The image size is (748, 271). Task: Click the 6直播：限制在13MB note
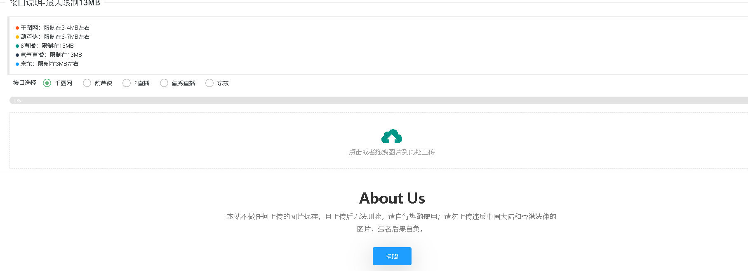tap(47, 46)
